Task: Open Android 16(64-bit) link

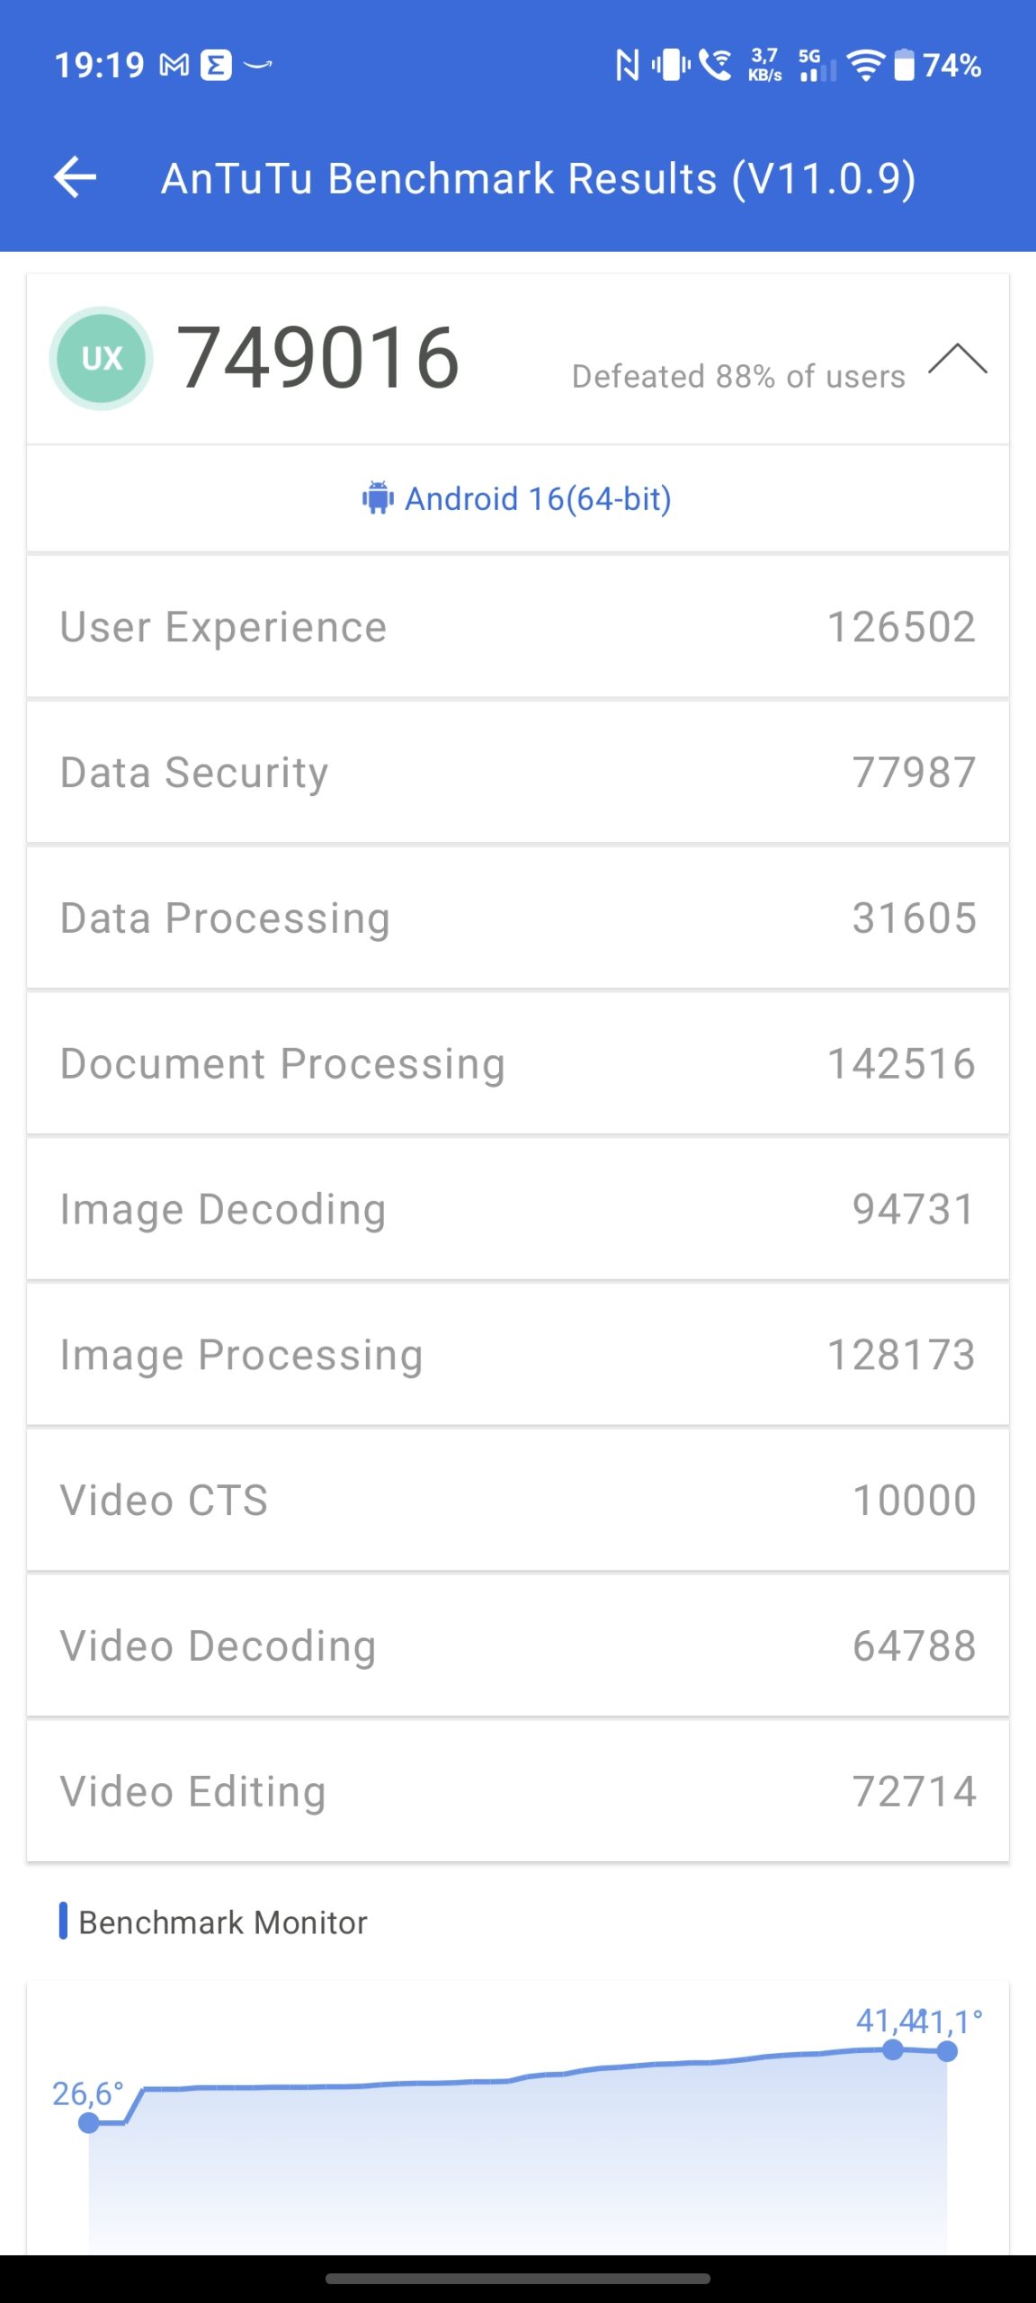Action: (x=537, y=498)
